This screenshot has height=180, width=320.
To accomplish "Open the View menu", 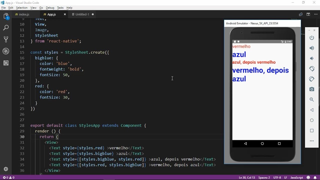I will 33,8.
